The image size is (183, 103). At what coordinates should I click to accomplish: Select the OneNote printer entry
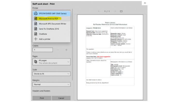[x=52, y=34]
